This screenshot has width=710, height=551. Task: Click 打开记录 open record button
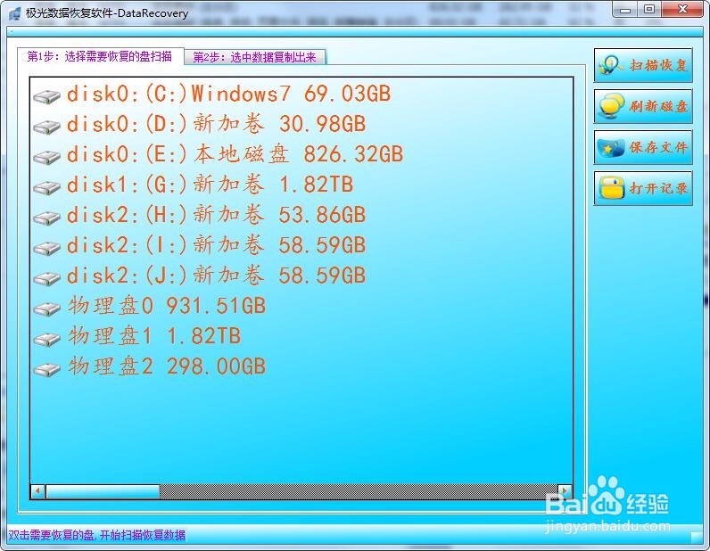pos(643,188)
